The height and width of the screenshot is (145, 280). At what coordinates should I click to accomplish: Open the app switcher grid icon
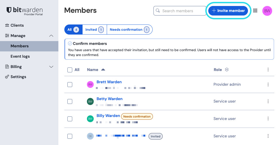(x=255, y=11)
